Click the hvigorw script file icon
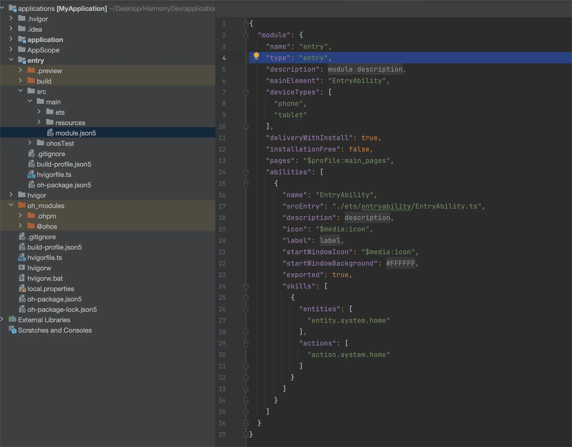 (x=22, y=267)
